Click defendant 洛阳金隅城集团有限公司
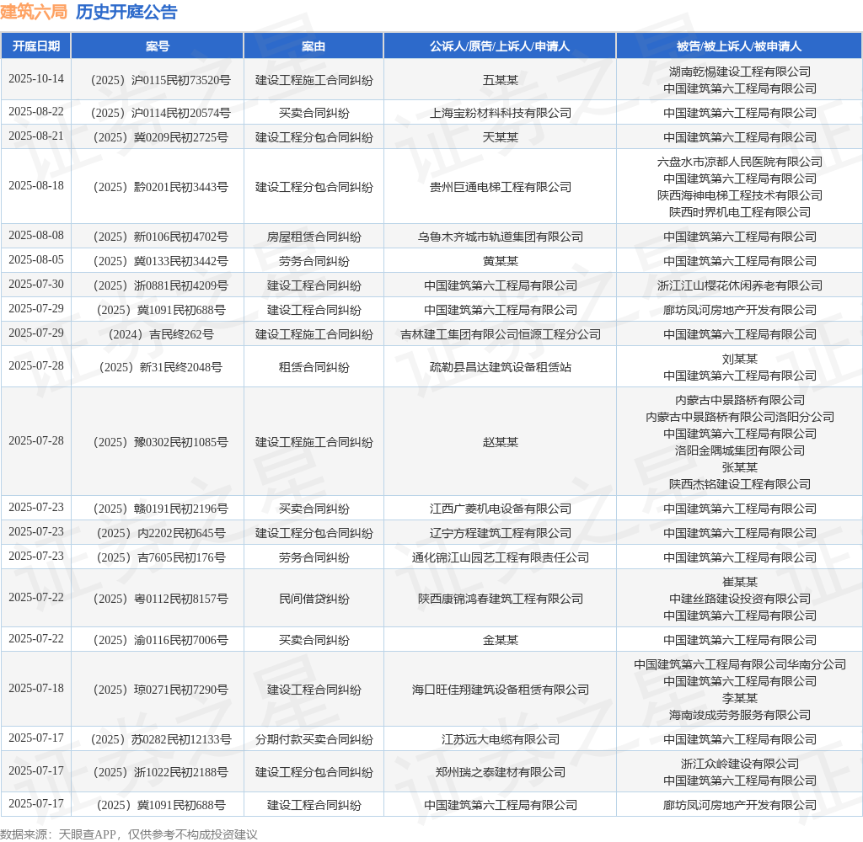863x842 pixels. pos(740,450)
